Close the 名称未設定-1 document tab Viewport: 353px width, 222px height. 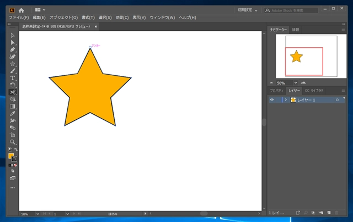pyautogui.click(x=95, y=26)
